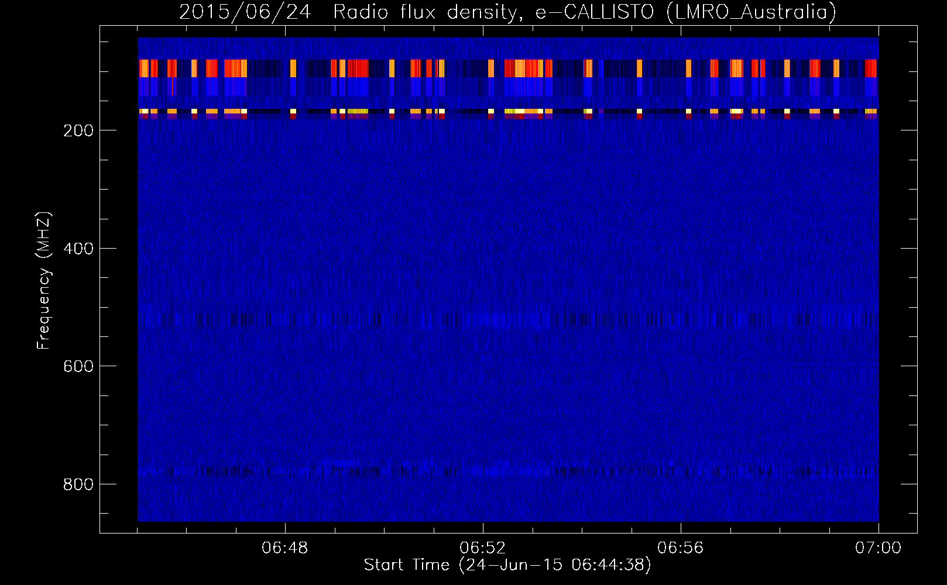The width and height of the screenshot is (947, 585).
Task: Click the 06:52 time tick label
Action: coord(483,548)
